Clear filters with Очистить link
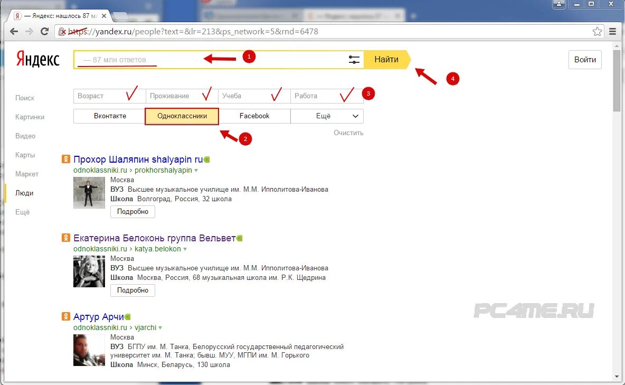The width and height of the screenshot is (625, 385). click(x=348, y=133)
